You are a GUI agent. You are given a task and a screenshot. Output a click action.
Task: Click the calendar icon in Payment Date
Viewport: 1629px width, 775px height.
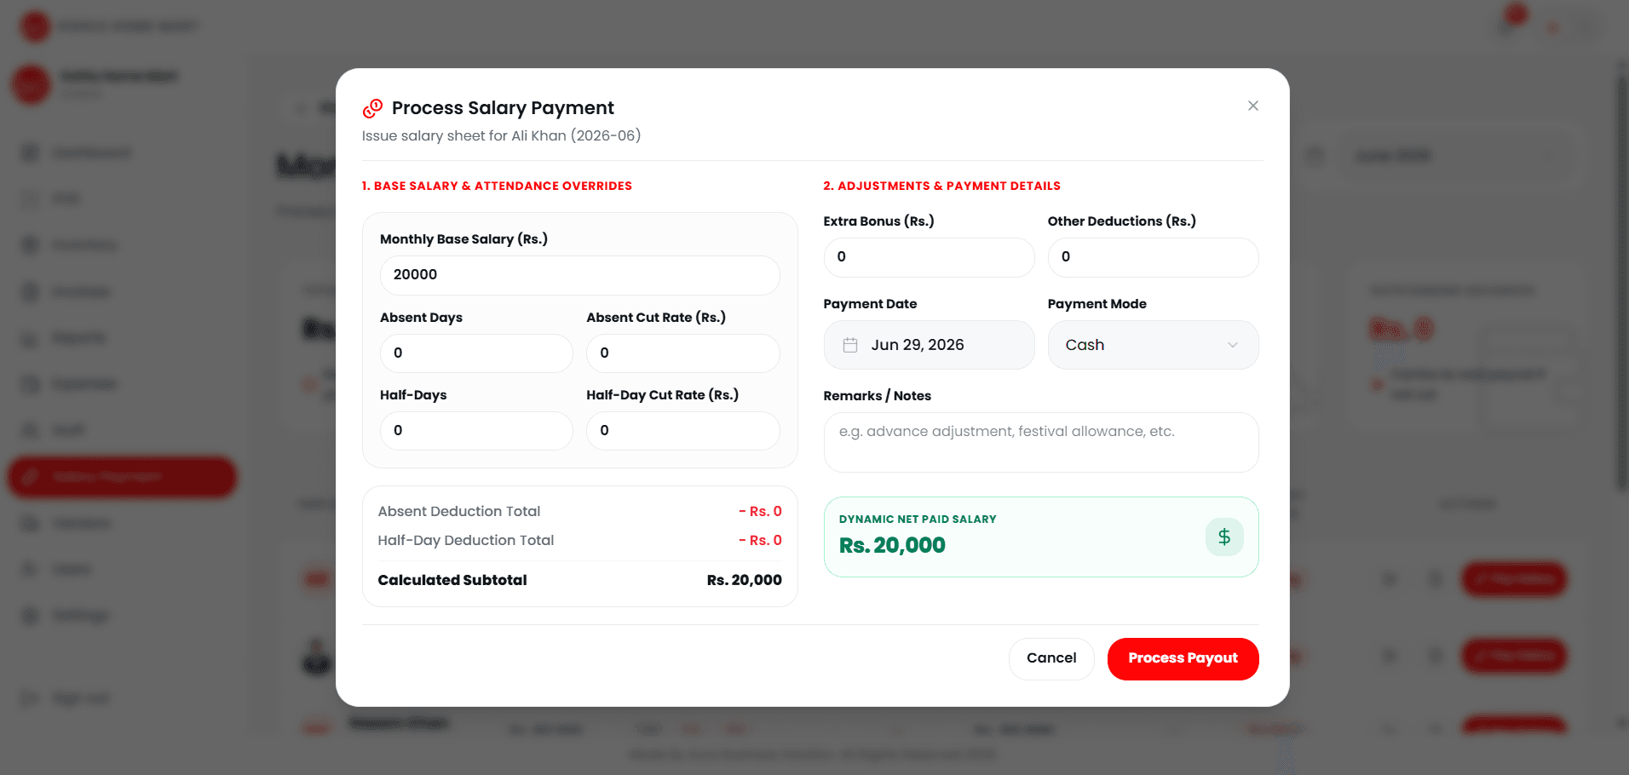(849, 345)
